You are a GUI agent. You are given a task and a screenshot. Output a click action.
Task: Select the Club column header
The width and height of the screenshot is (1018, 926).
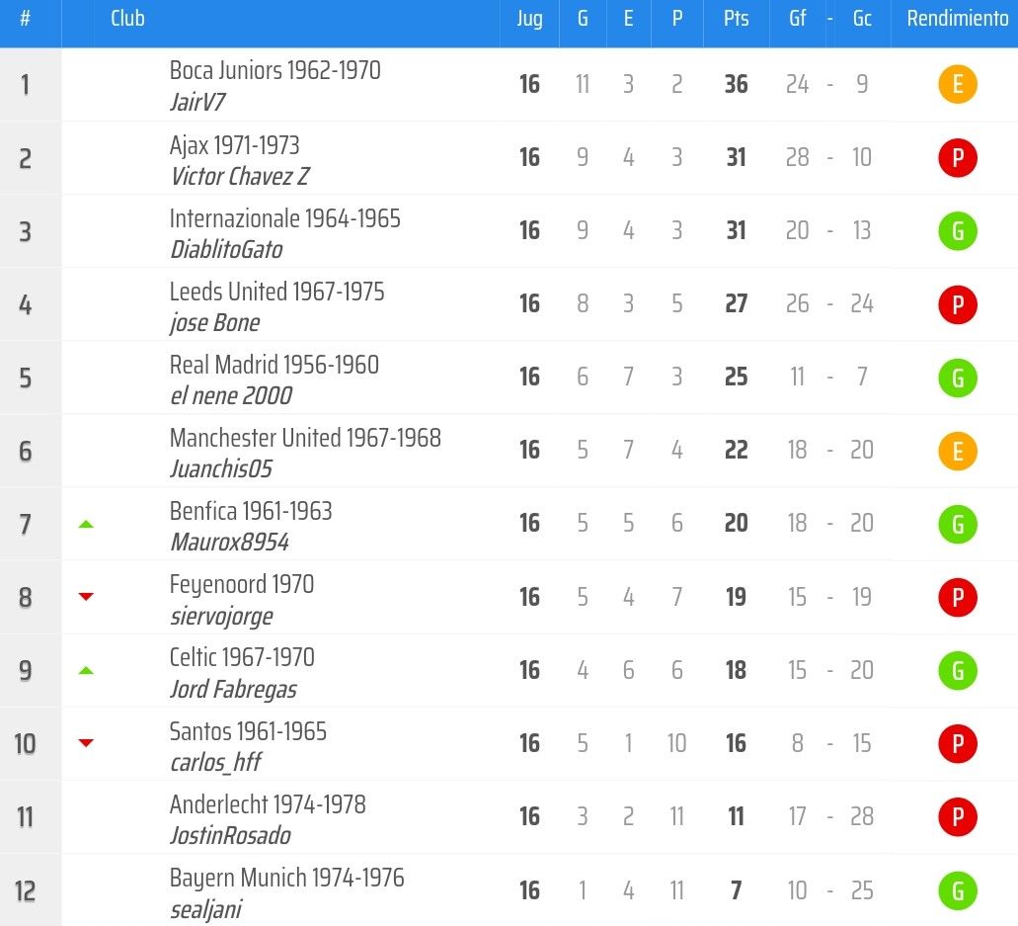(x=127, y=19)
